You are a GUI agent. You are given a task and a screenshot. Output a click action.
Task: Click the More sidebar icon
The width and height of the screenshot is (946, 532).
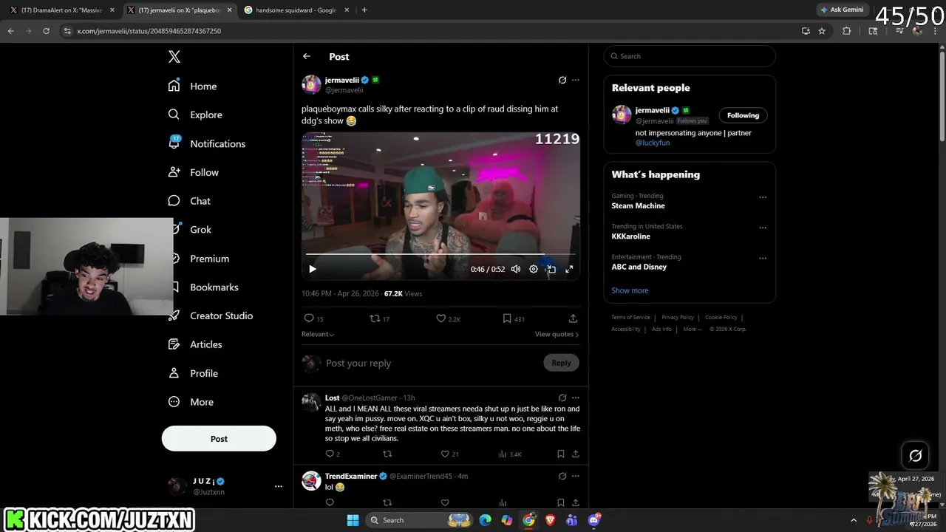point(174,402)
